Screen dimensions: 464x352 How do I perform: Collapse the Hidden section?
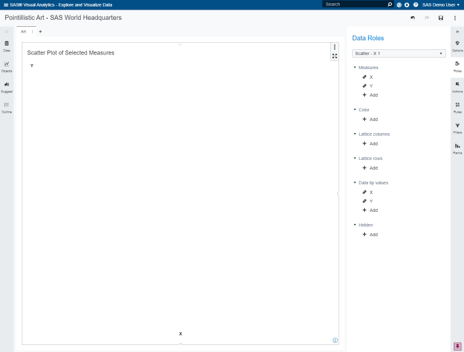[x=355, y=225]
